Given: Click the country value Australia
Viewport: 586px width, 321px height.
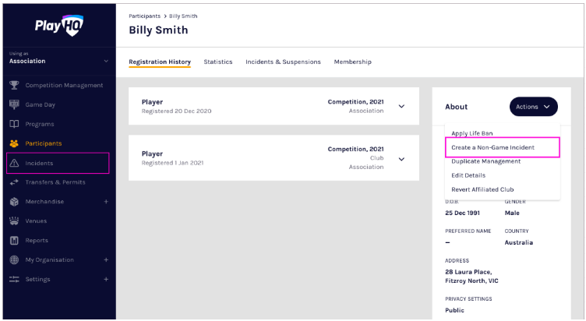Looking at the screenshot, I should pos(519,242).
